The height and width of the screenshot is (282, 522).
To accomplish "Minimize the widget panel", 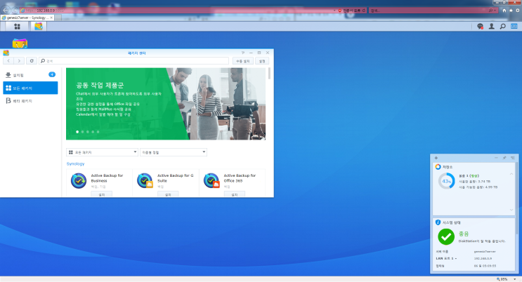I will pyautogui.click(x=496, y=158).
